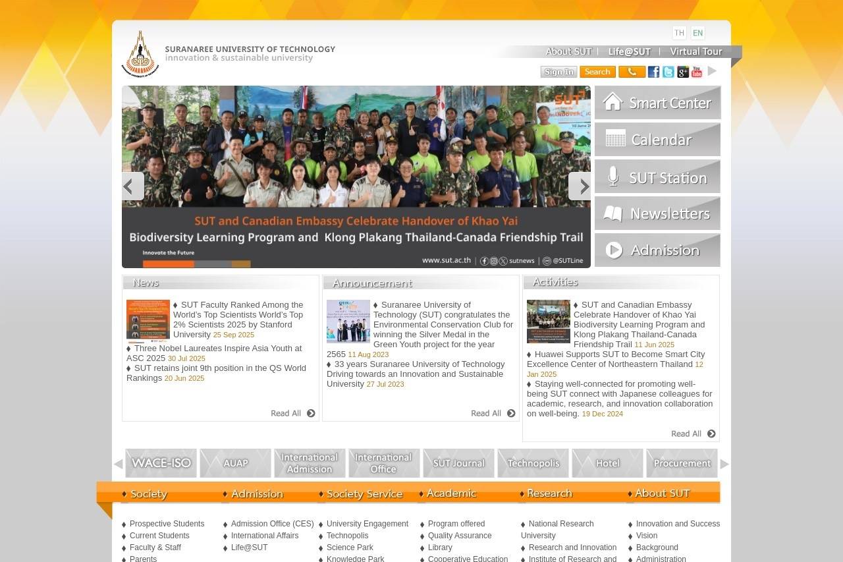Click the orange Search button
The width and height of the screenshot is (843, 562).
coord(597,72)
